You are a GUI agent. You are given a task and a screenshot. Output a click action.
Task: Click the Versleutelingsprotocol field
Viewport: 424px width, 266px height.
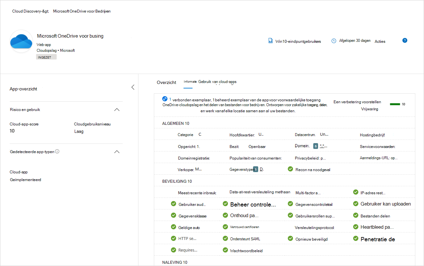click(x=315, y=228)
